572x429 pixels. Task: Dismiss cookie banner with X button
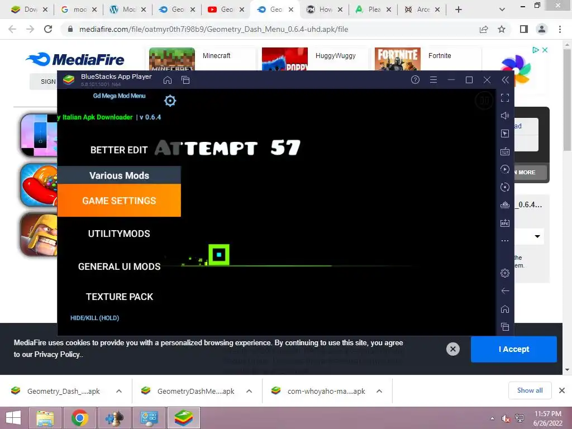452,349
